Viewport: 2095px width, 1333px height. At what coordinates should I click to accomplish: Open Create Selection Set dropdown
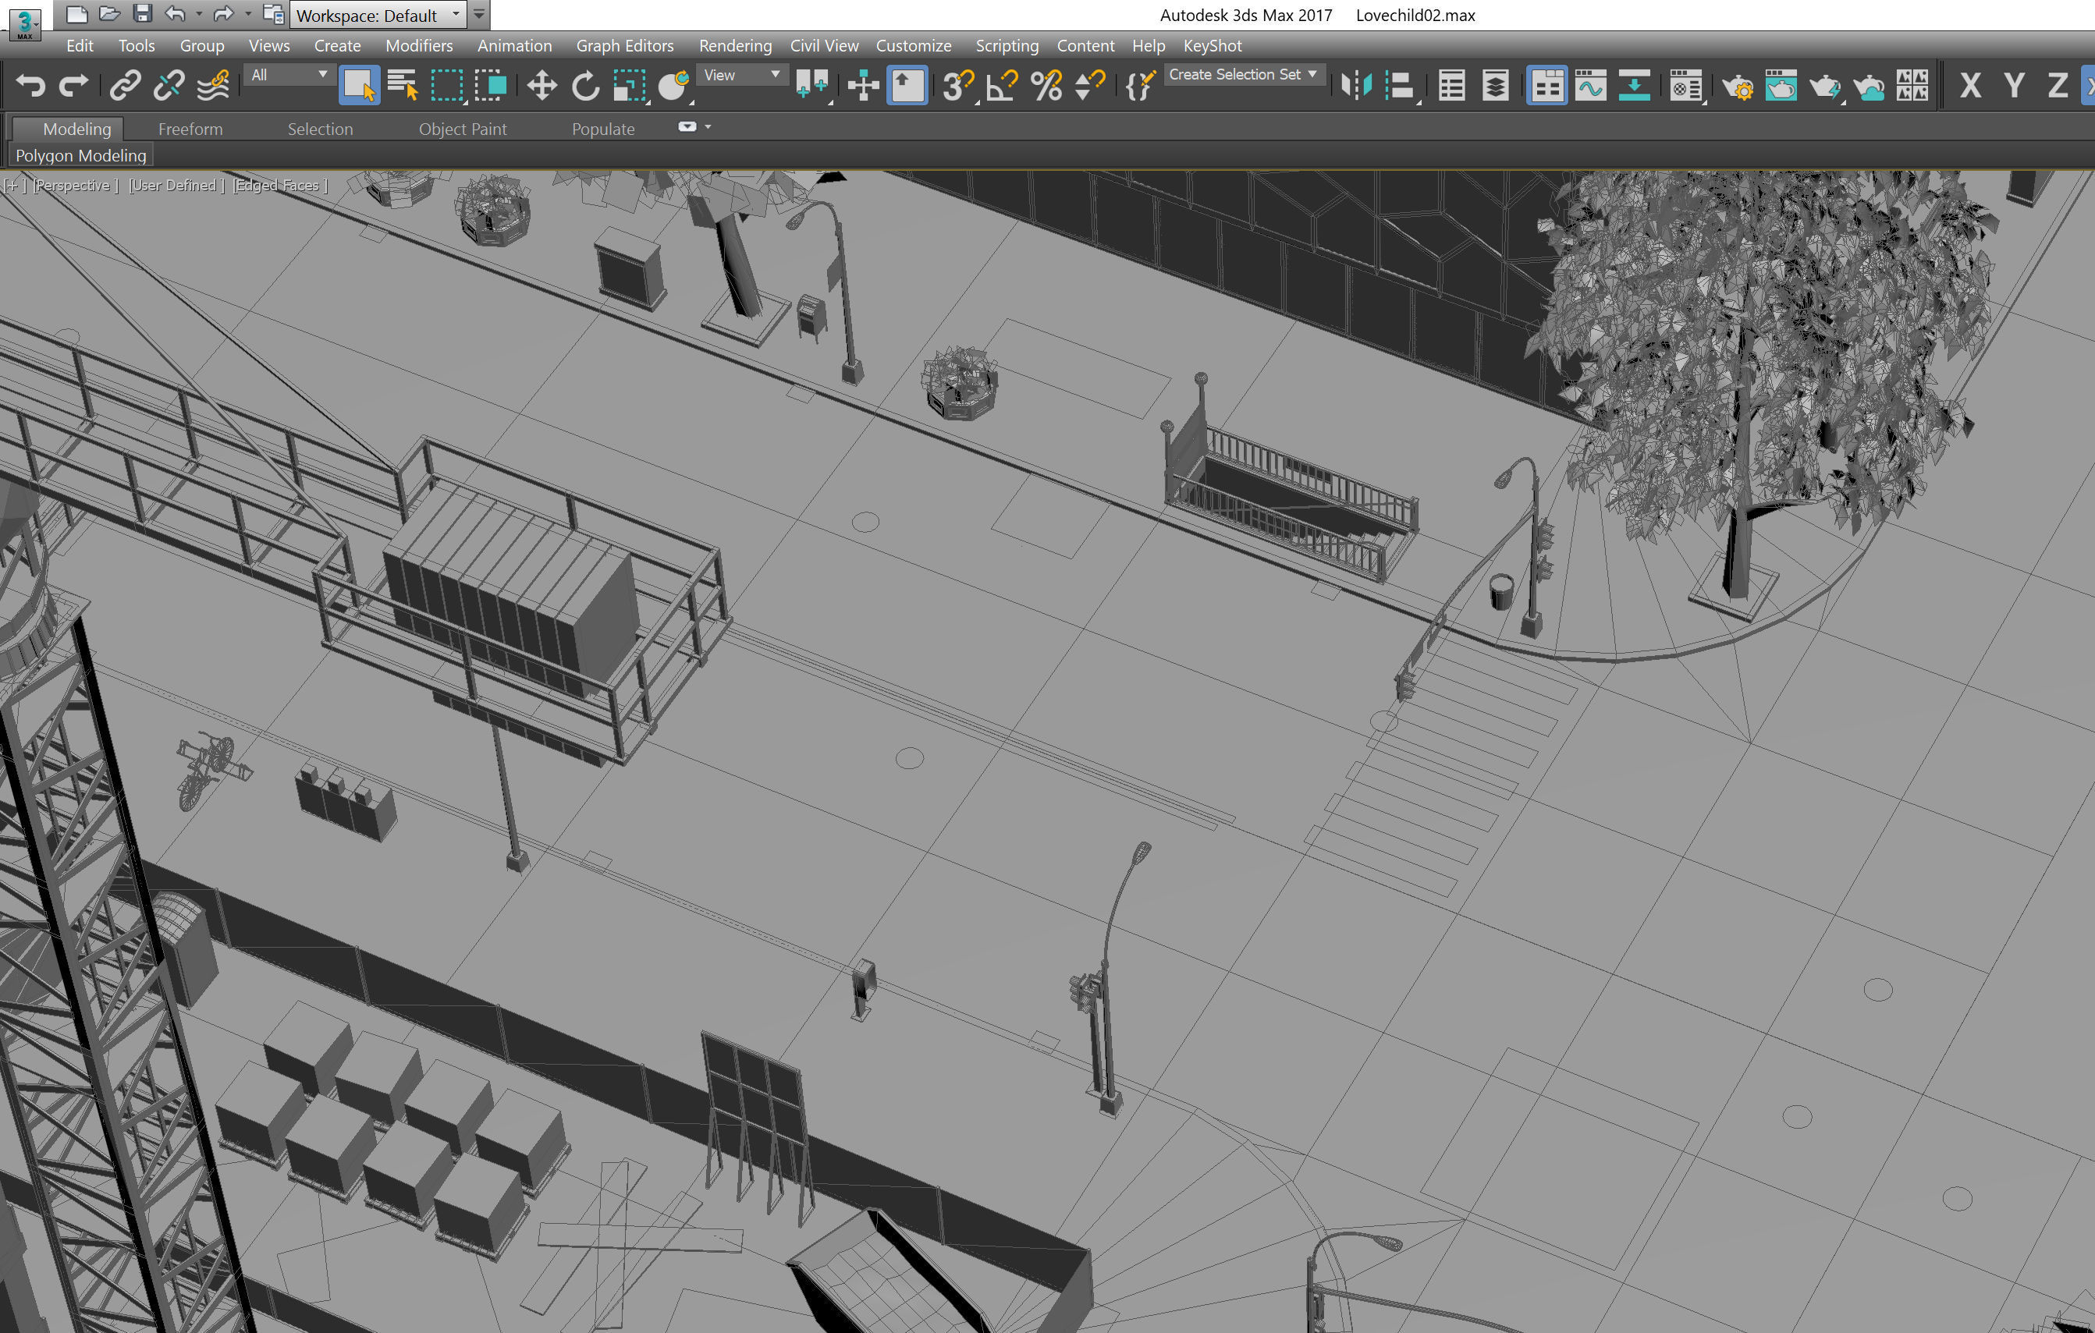point(1242,75)
